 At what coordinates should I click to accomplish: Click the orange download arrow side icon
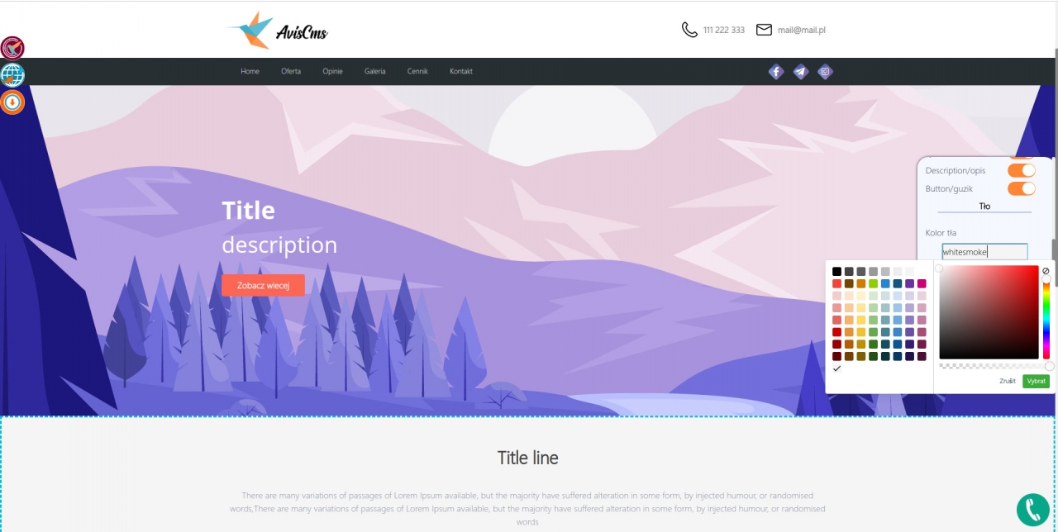tap(12, 102)
